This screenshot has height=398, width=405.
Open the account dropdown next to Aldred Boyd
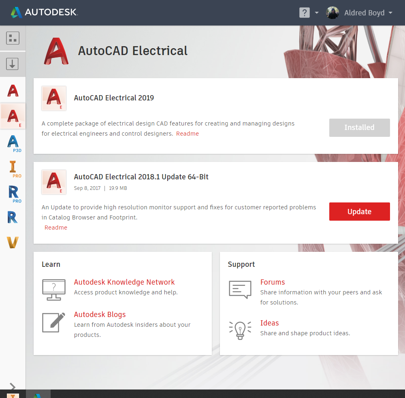tap(390, 13)
